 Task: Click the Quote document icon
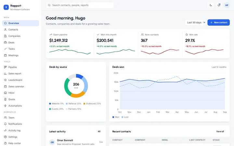(x=6, y=99)
